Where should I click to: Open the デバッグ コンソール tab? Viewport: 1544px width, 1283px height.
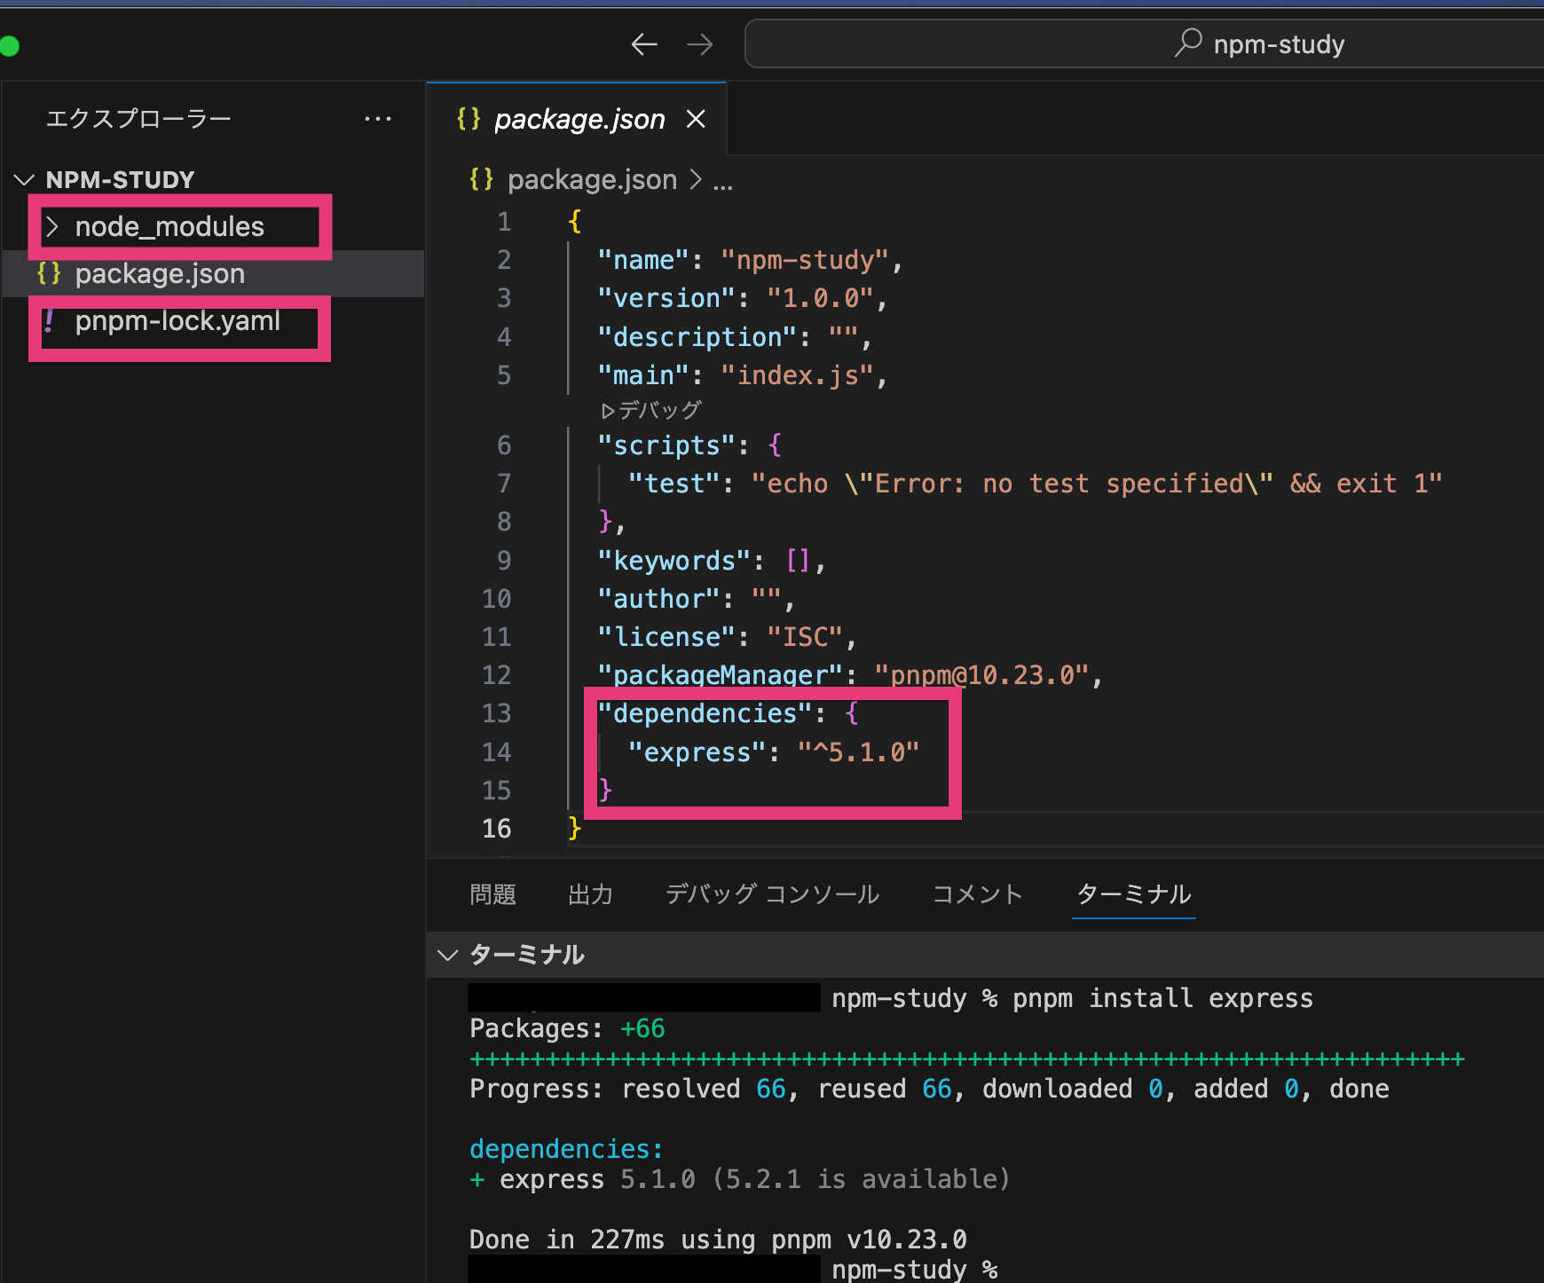[x=772, y=894]
